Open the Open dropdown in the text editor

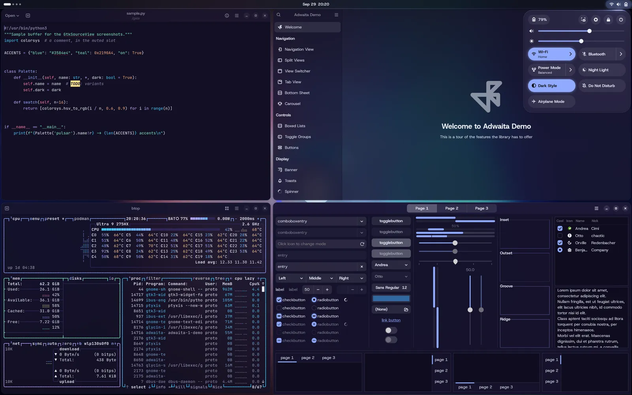click(12, 15)
